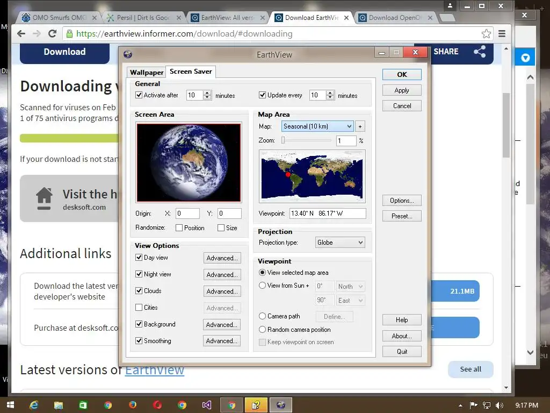
Task: Select View from Sun radio button
Action: click(262, 286)
